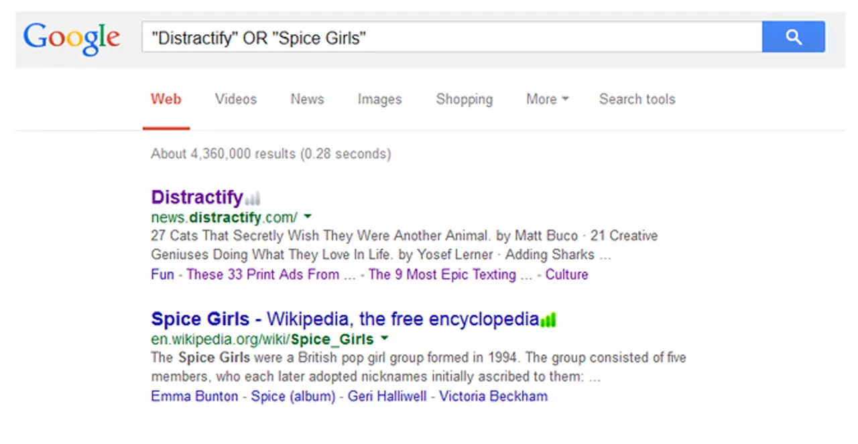Expand the More dropdown menu
Viewport: 858px width, 444px height.
point(547,99)
